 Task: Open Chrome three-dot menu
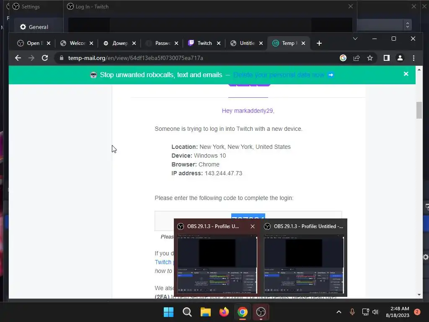pyautogui.click(x=413, y=58)
